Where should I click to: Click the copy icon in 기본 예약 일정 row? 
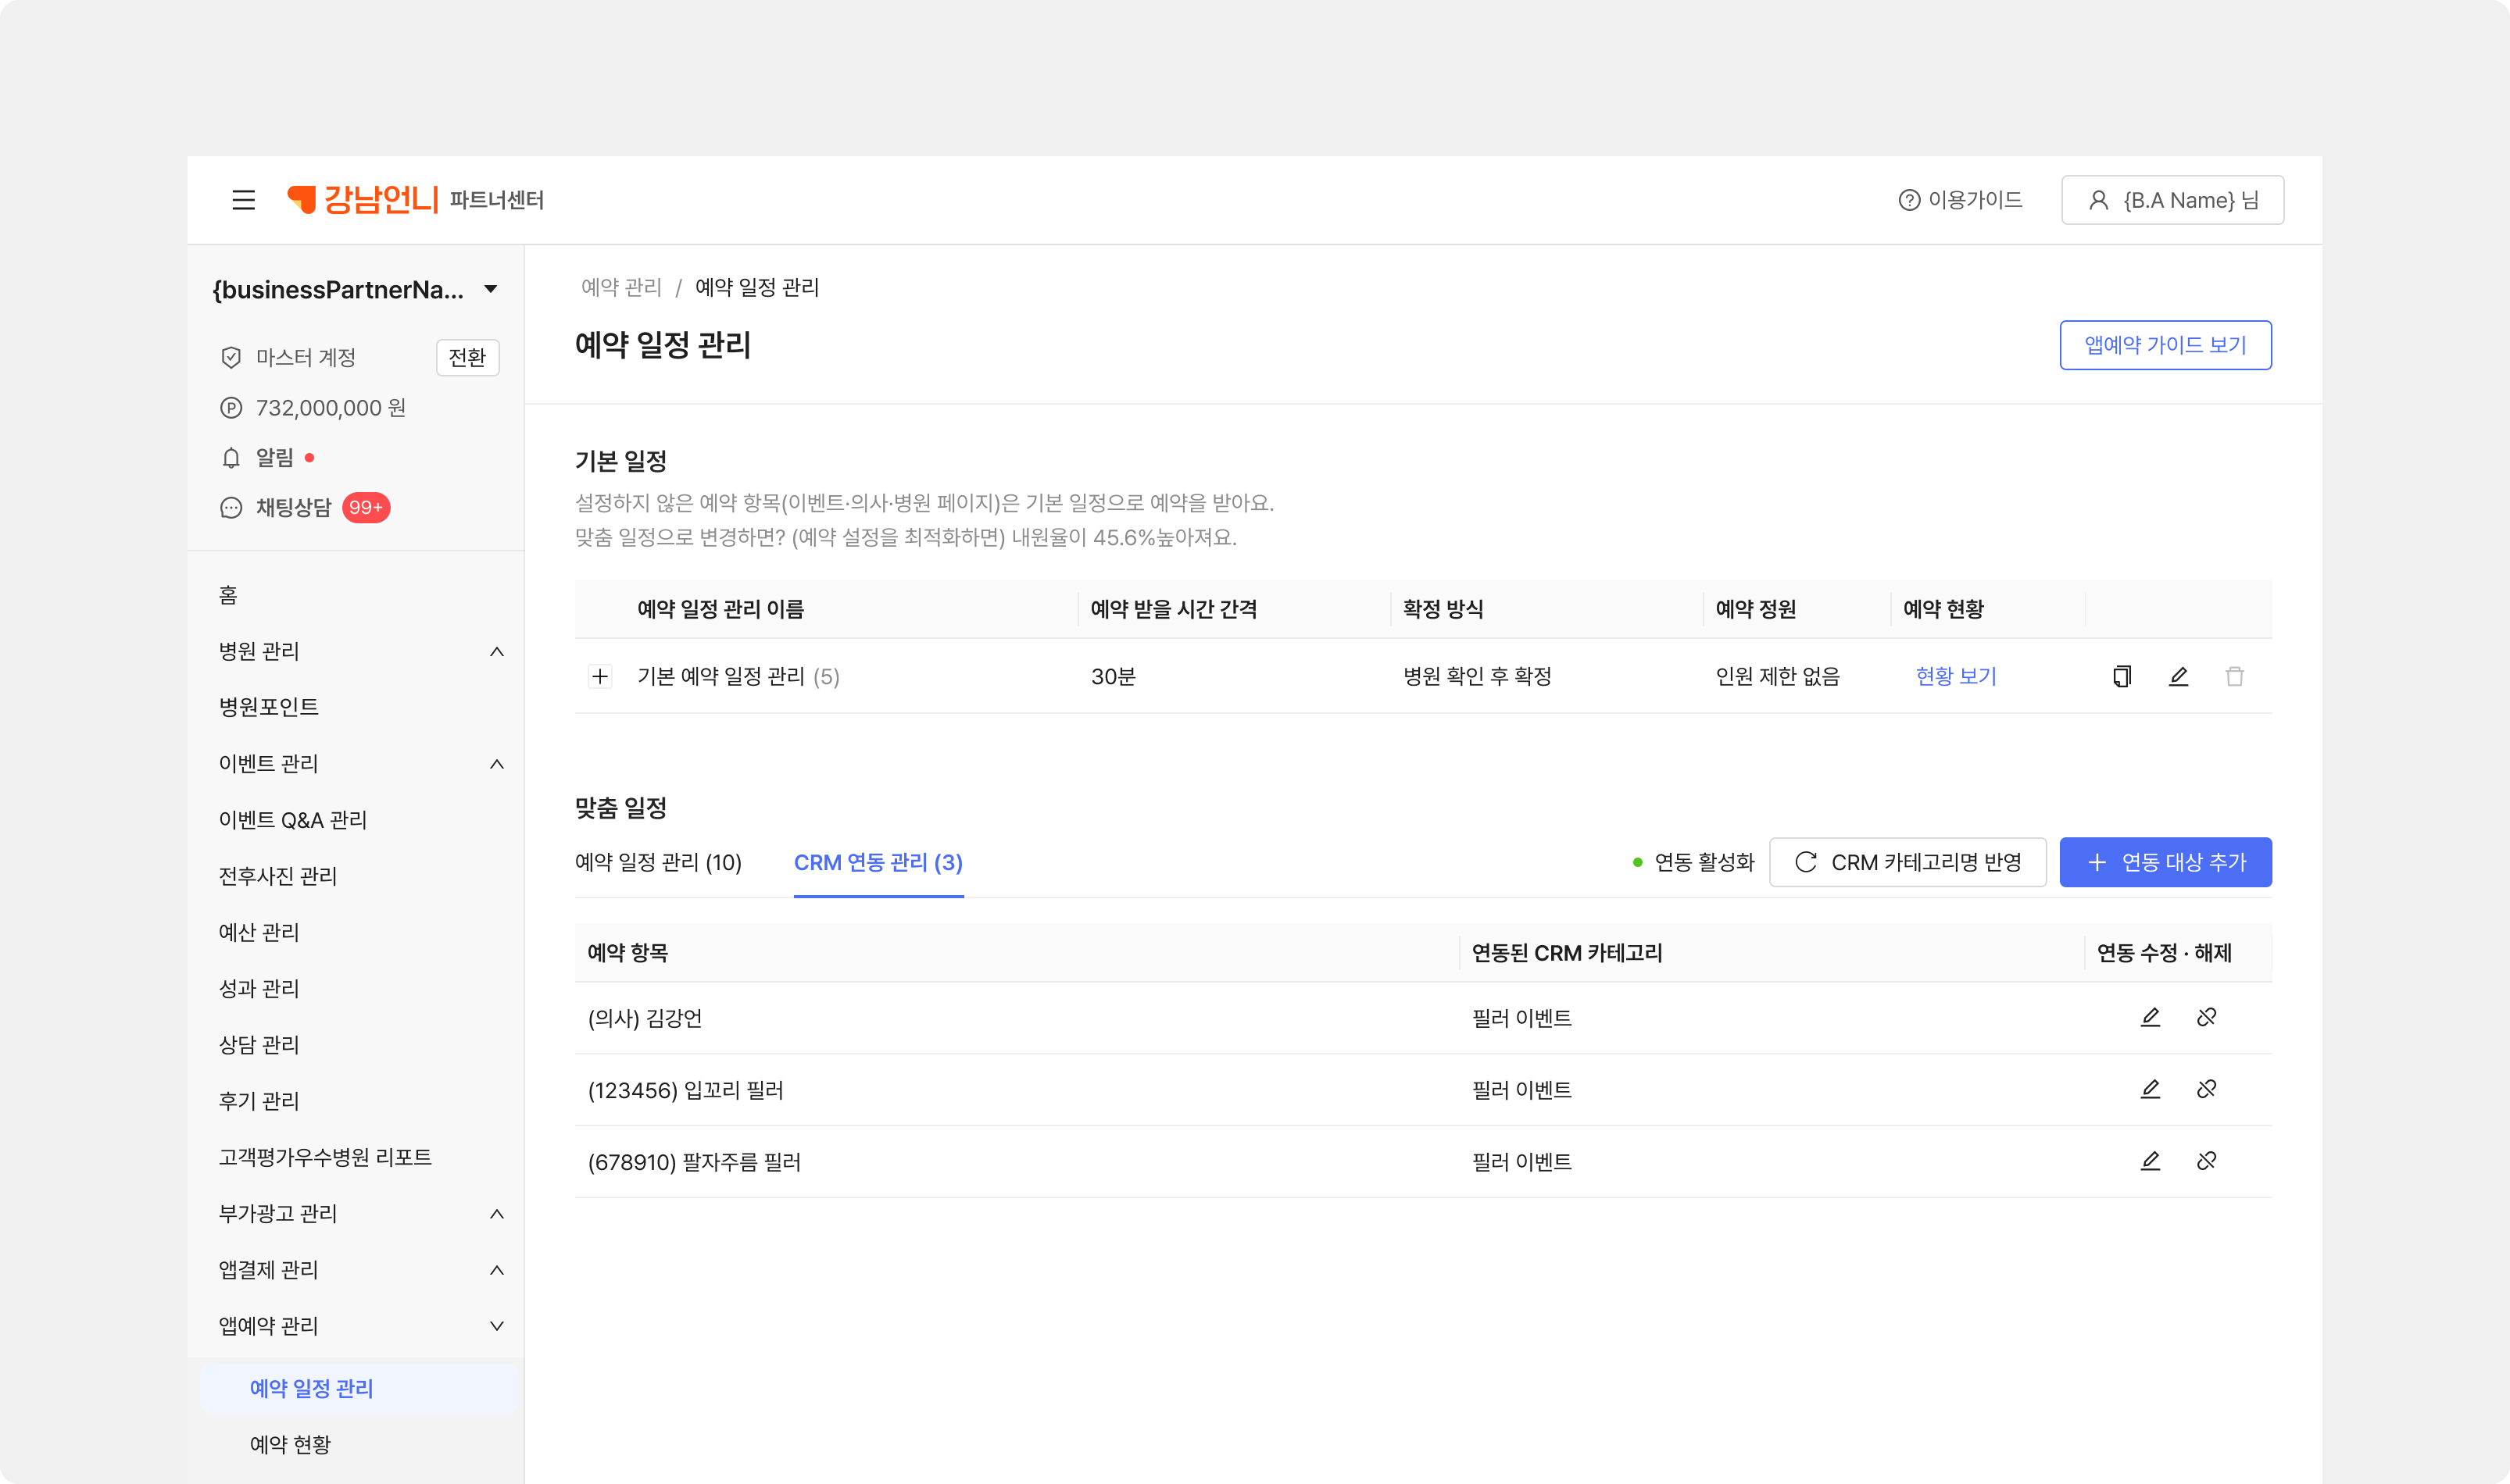(2122, 677)
